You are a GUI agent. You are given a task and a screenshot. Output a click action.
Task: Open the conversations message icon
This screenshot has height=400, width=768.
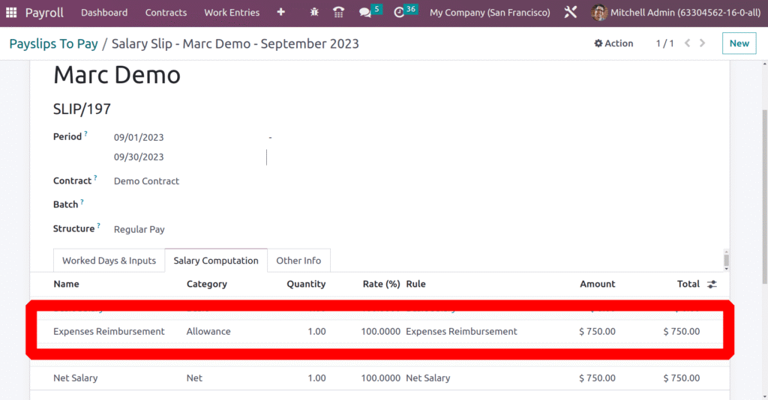tap(365, 13)
